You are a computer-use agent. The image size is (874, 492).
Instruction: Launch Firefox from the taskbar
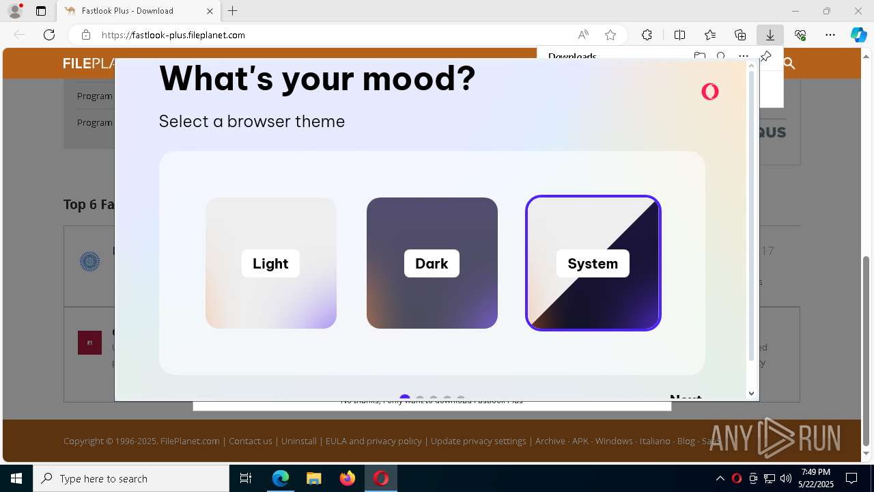[348, 478]
